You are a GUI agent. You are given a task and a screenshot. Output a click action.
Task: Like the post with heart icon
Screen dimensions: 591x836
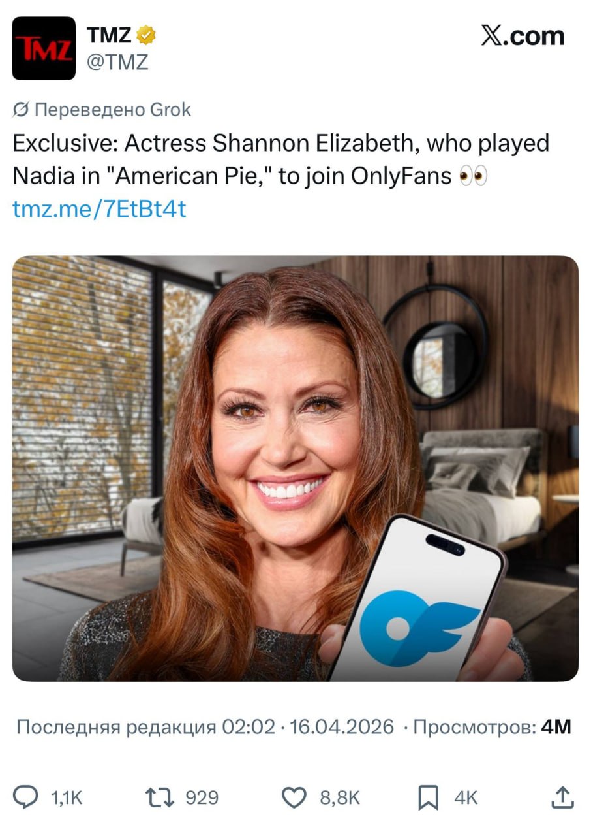click(294, 797)
